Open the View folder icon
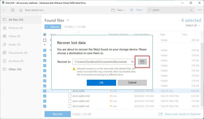 coord(113,10)
